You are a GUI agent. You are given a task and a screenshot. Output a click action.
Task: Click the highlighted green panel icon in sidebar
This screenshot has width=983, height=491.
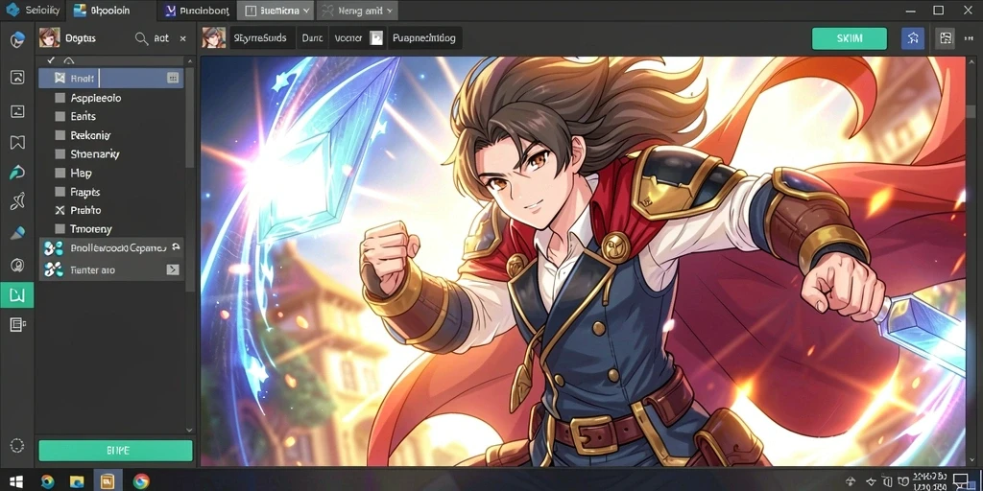[x=17, y=295]
